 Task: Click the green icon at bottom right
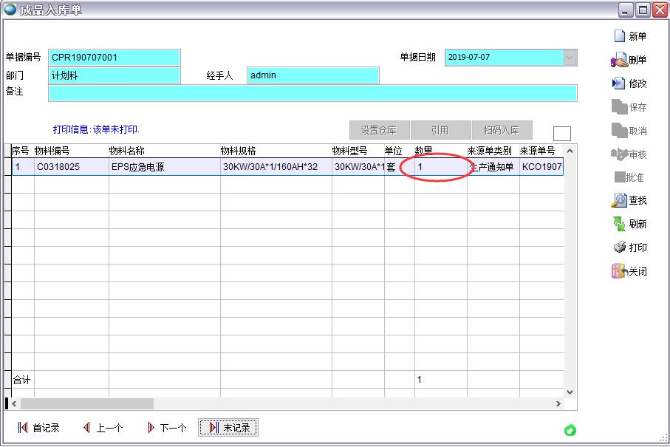[570, 430]
